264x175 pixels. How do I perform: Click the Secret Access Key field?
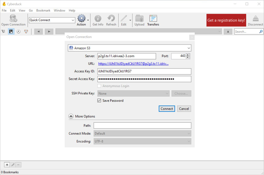coord(144,79)
